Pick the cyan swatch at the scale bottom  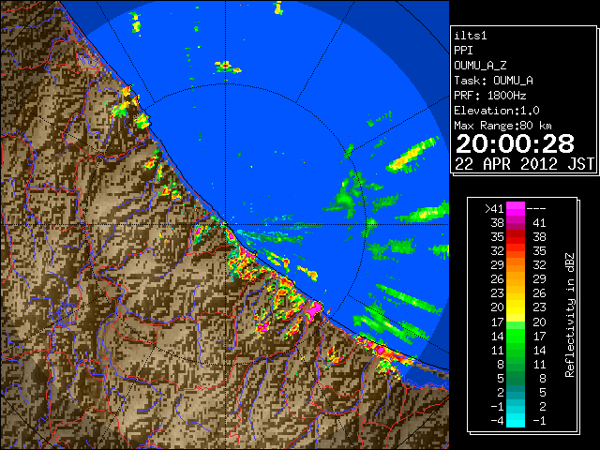[516, 420]
